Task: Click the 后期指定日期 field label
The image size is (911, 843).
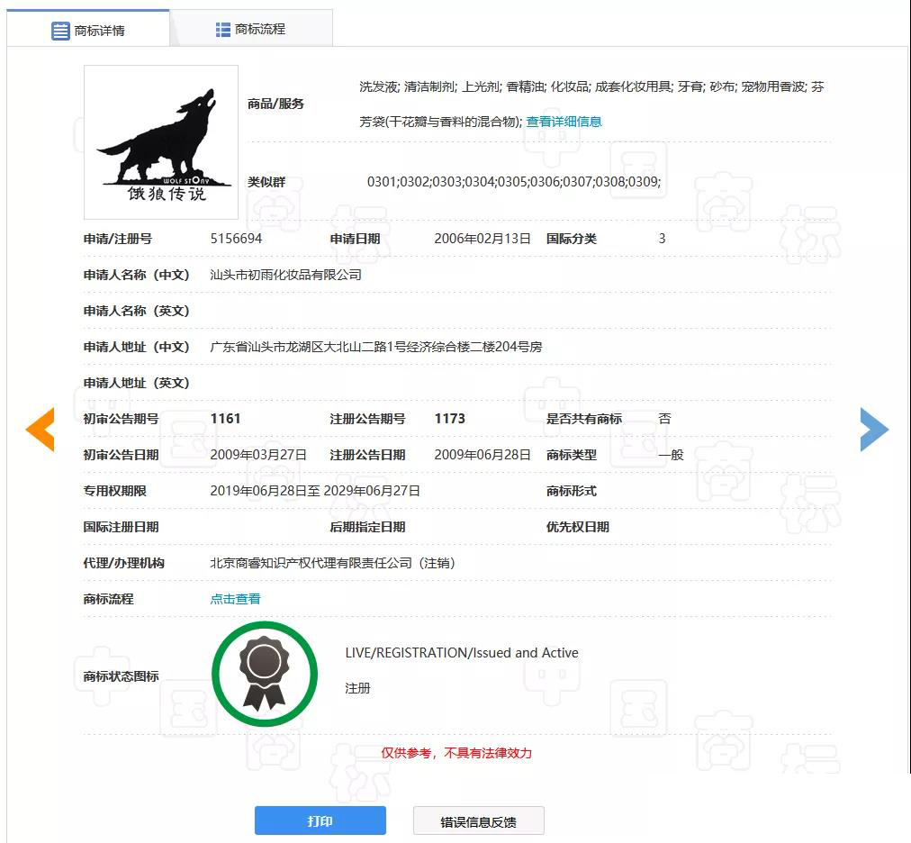Action: click(x=367, y=527)
